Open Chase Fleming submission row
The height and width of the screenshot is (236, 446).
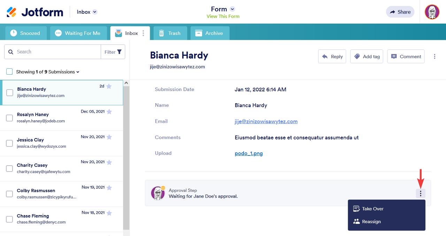[62, 219]
